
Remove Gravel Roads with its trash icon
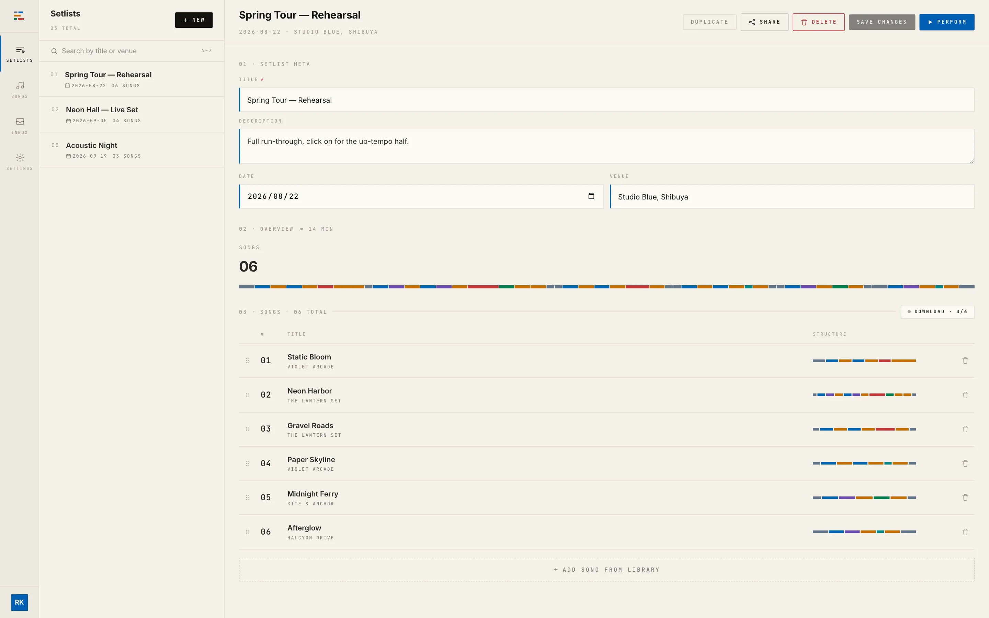pos(965,429)
